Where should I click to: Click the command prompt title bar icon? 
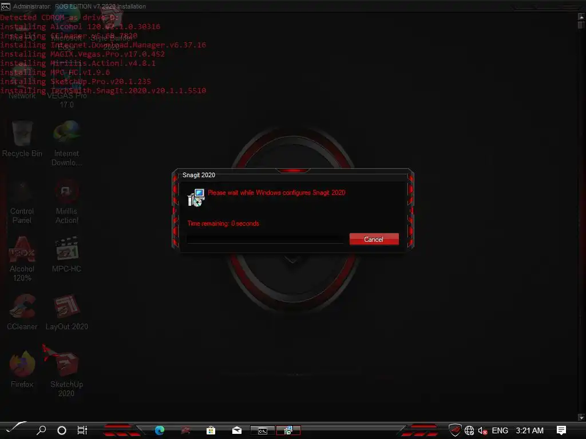click(x=5, y=6)
